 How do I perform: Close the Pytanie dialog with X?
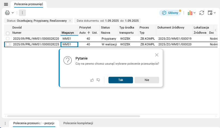pyautogui.click(x=157, y=55)
